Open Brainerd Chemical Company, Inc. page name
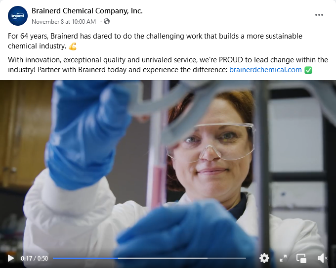The width and height of the screenshot is (336, 268). click(87, 11)
